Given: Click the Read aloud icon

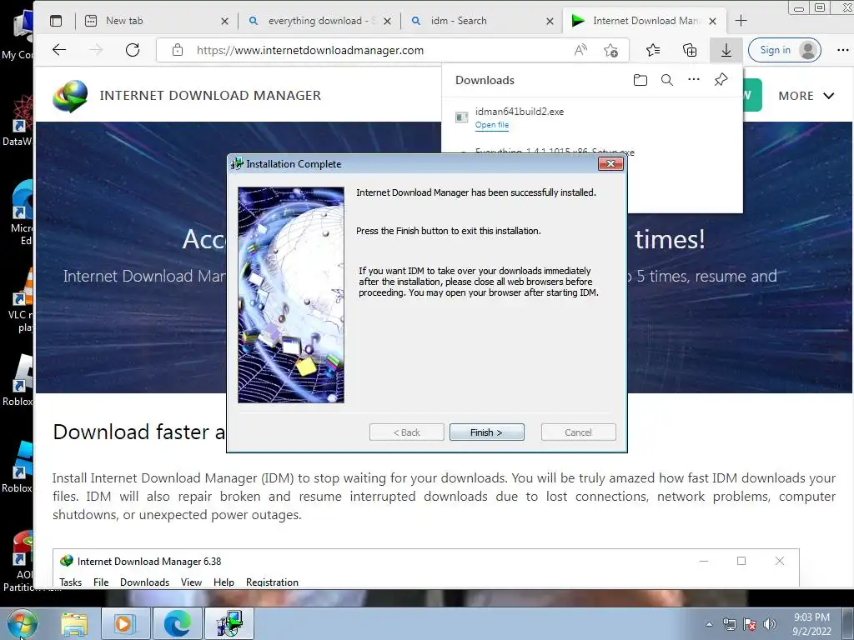Looking at the screenshot, I should (580, 50).
